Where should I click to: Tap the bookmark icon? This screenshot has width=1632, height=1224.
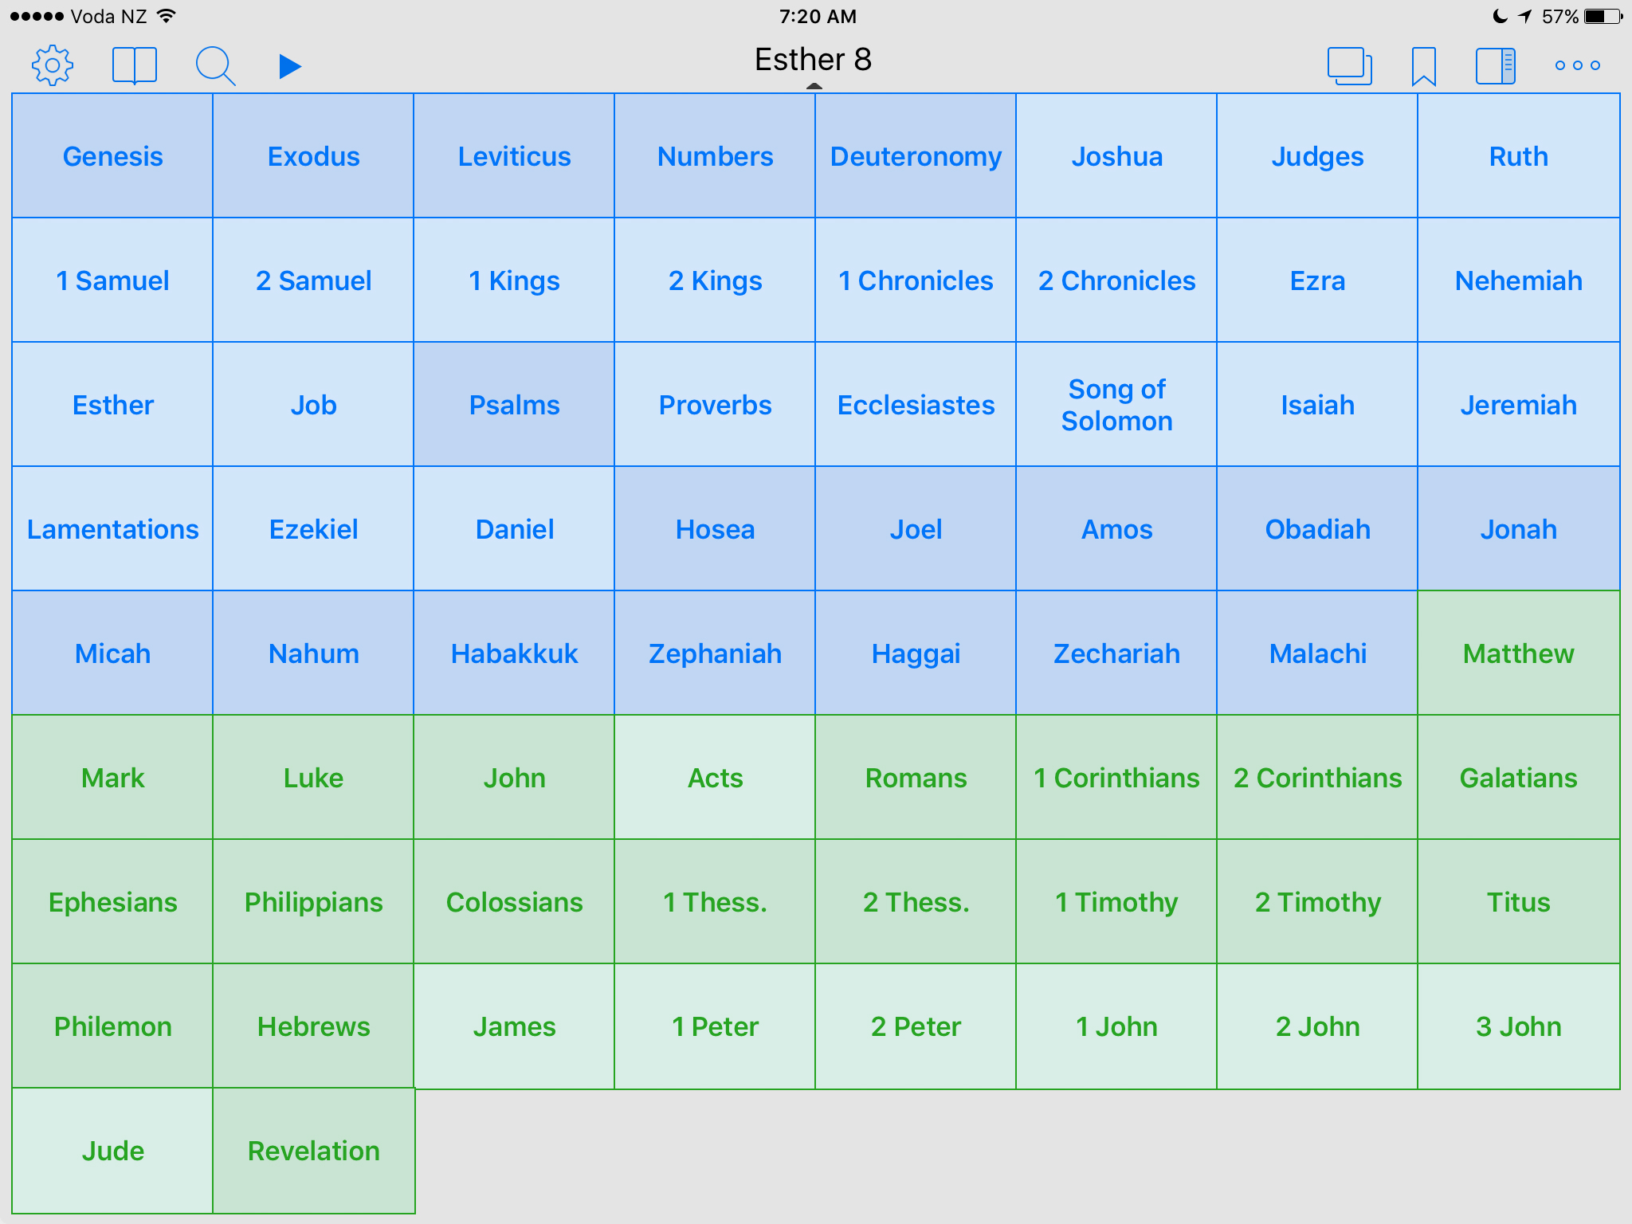(x=1423, y=65)
